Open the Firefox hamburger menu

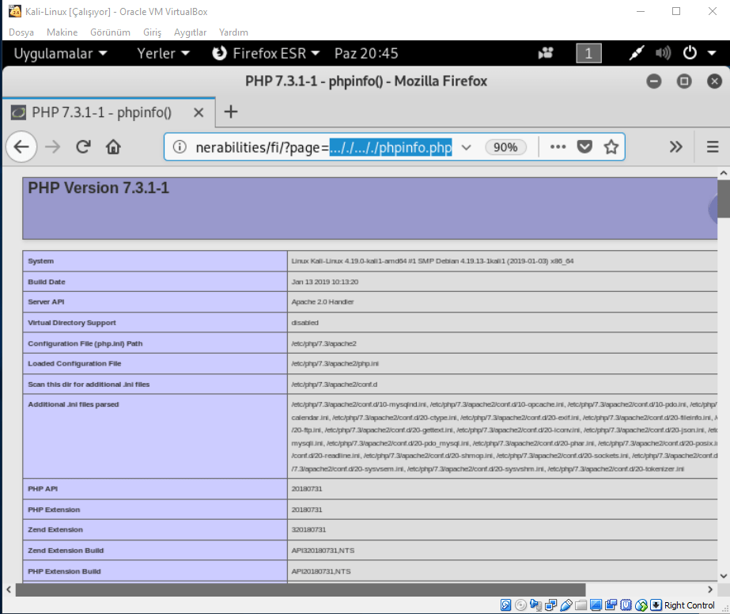click(712, 146)
